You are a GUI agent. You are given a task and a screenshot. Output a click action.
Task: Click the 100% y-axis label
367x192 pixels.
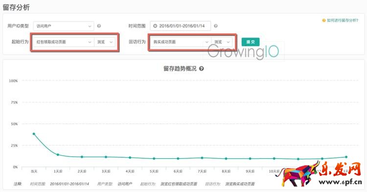click(13, 81)
